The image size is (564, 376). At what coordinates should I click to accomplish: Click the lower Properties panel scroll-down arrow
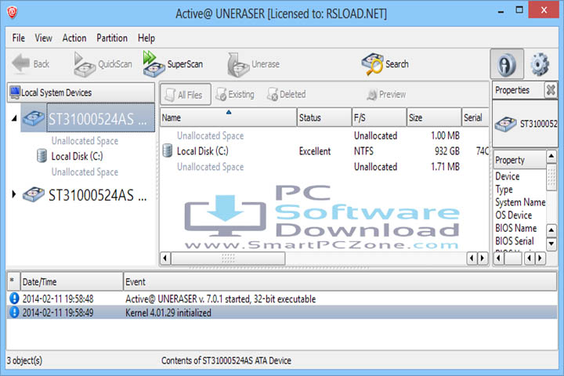[x=551, y=244]
